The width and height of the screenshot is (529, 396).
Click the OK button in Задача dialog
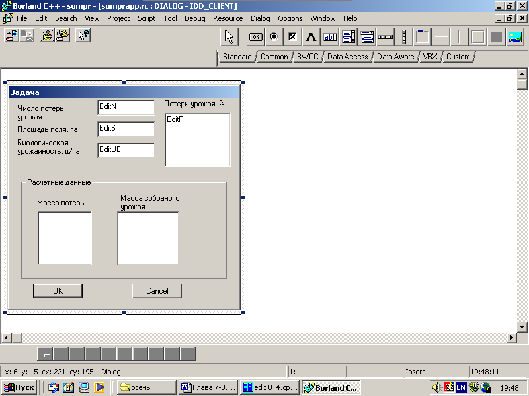[58, 291]
